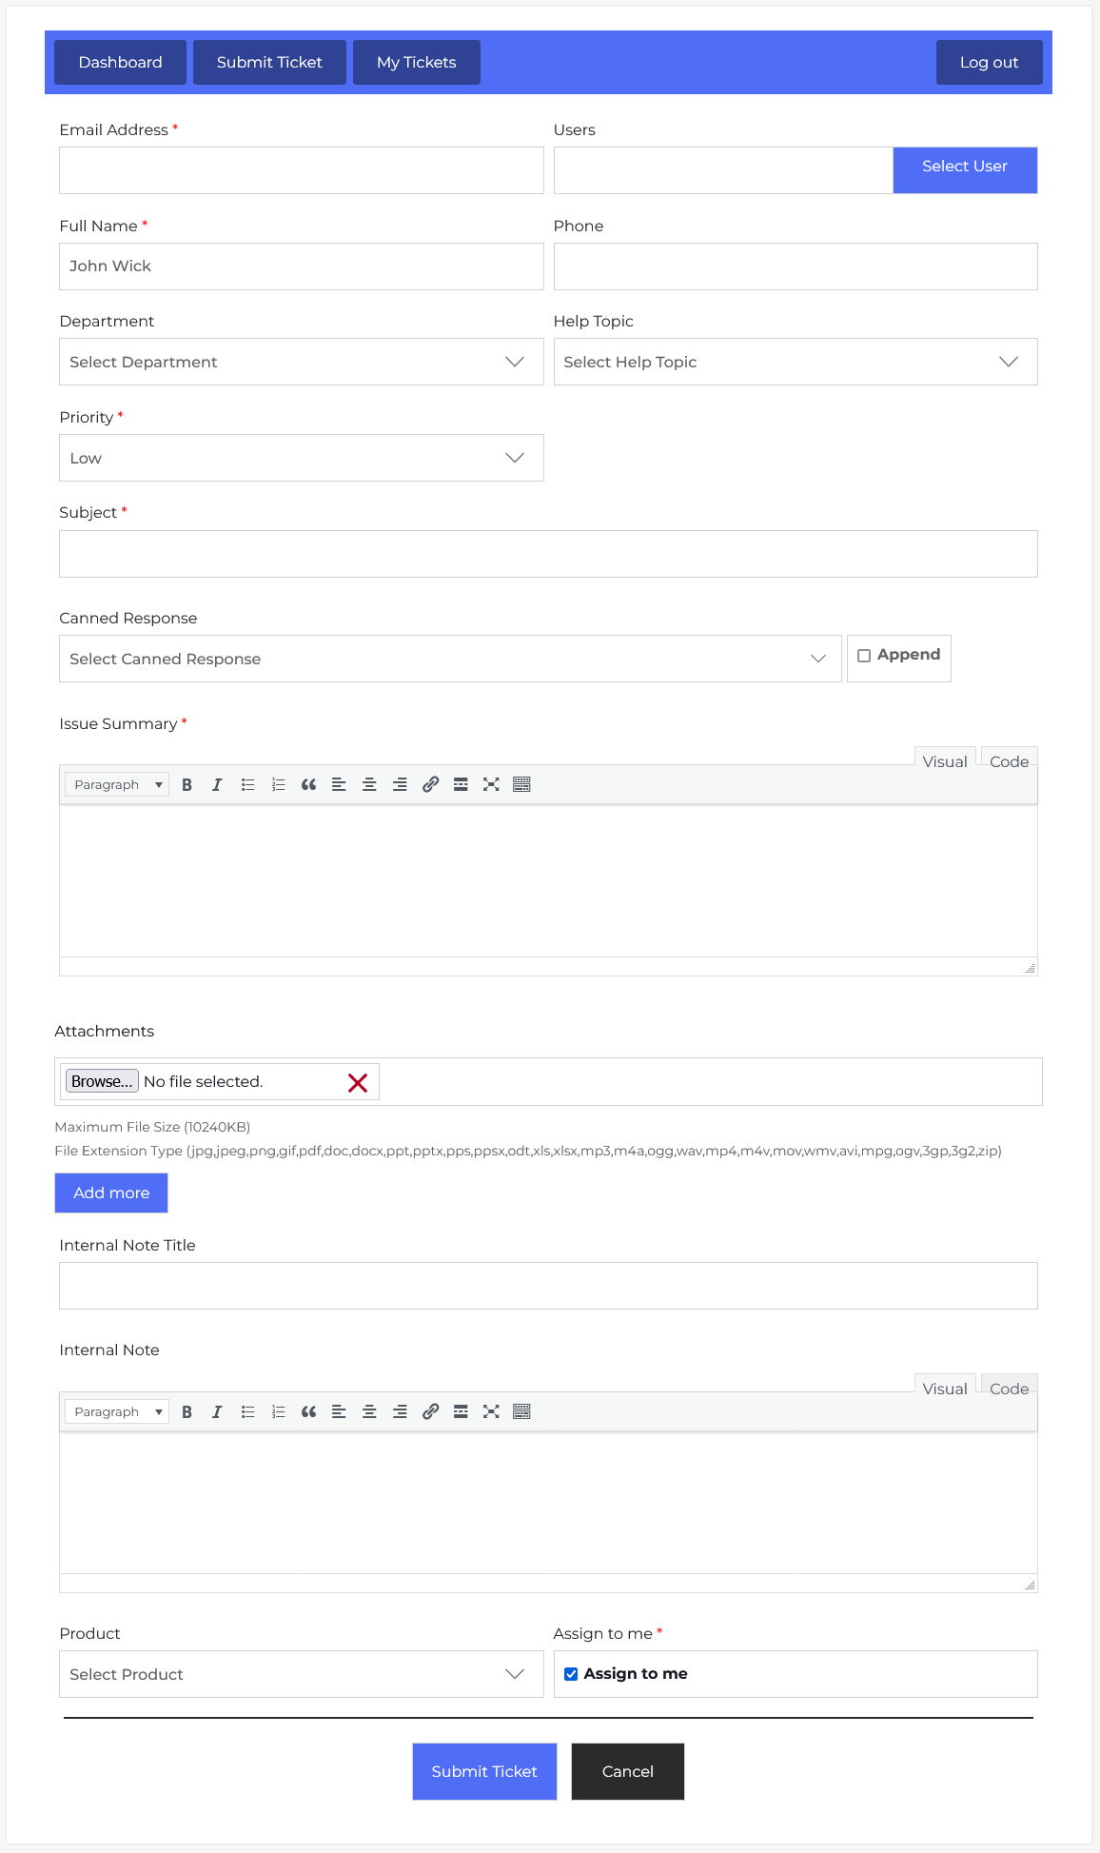This screenshot has height=1853, width=1100.
Task: Click insert link icon in Issue Summary toolbar
Action: [430, 785]
